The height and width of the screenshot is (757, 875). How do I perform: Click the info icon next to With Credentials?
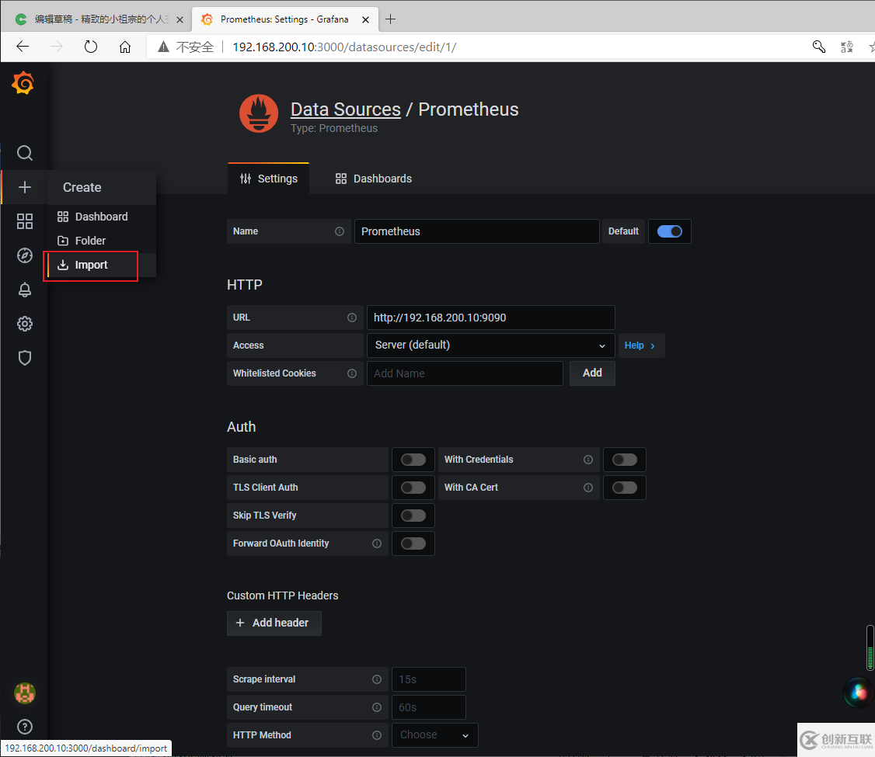coord(588,460)
